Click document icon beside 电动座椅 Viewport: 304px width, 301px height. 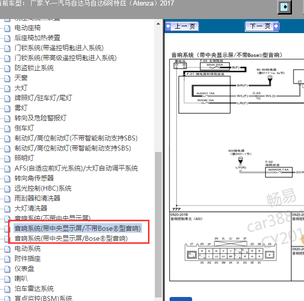(x=8, y=28)
